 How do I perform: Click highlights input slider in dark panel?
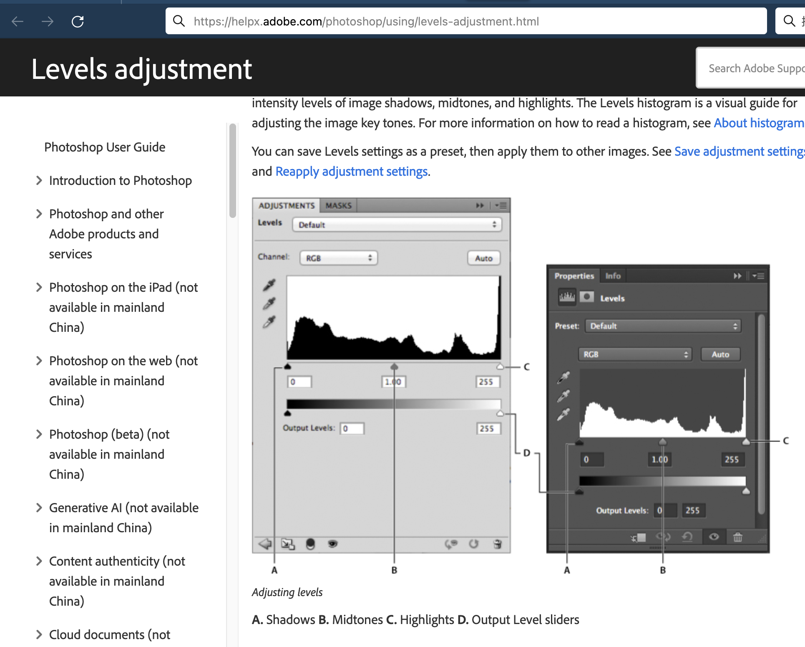pyautogui.click(x=746, y=442)
